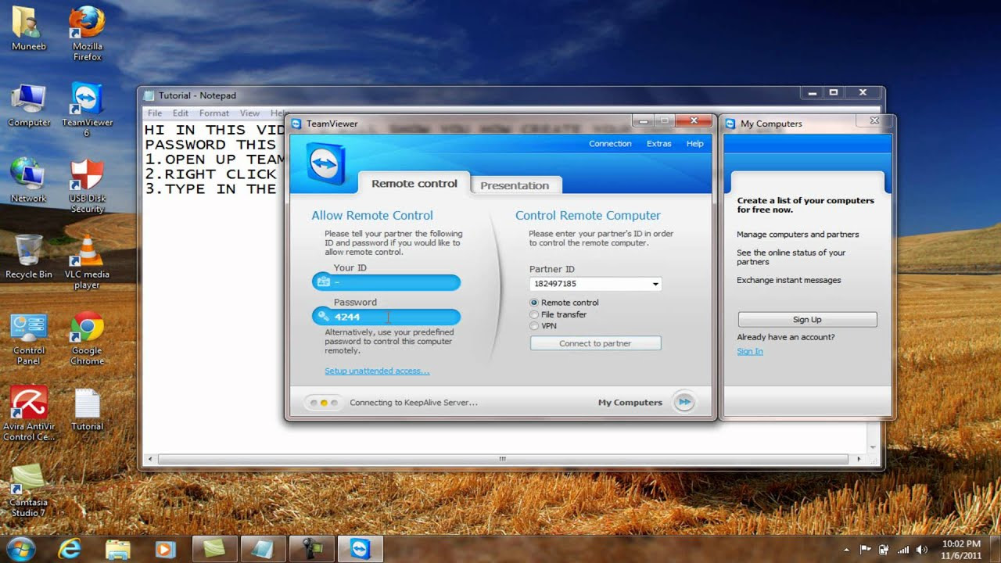Switch to the Presentation tab
Viewport: 1001px width, 563px height.
[x=515, y=185]
